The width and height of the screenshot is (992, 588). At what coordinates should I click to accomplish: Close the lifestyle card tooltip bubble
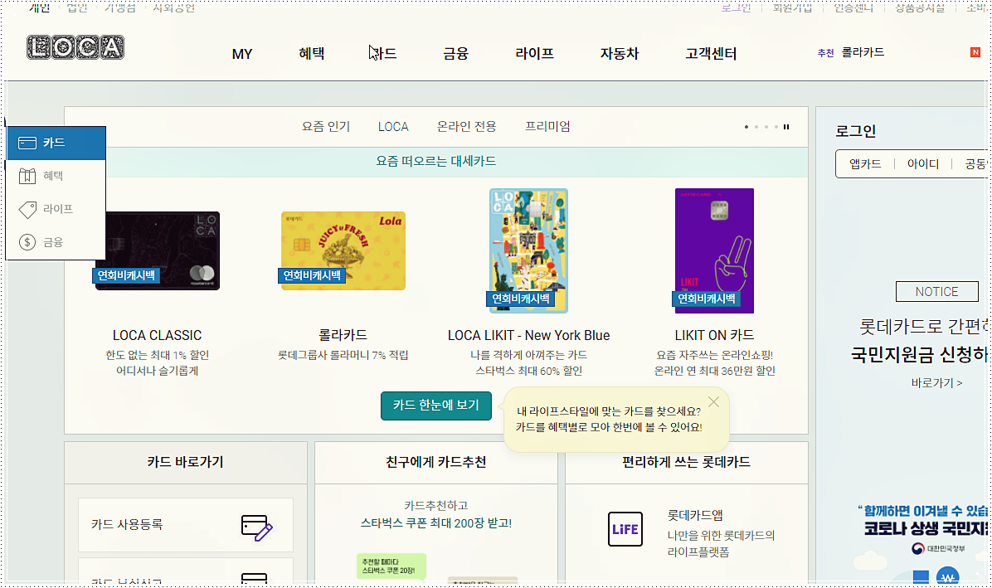click(x=713, y=402)
